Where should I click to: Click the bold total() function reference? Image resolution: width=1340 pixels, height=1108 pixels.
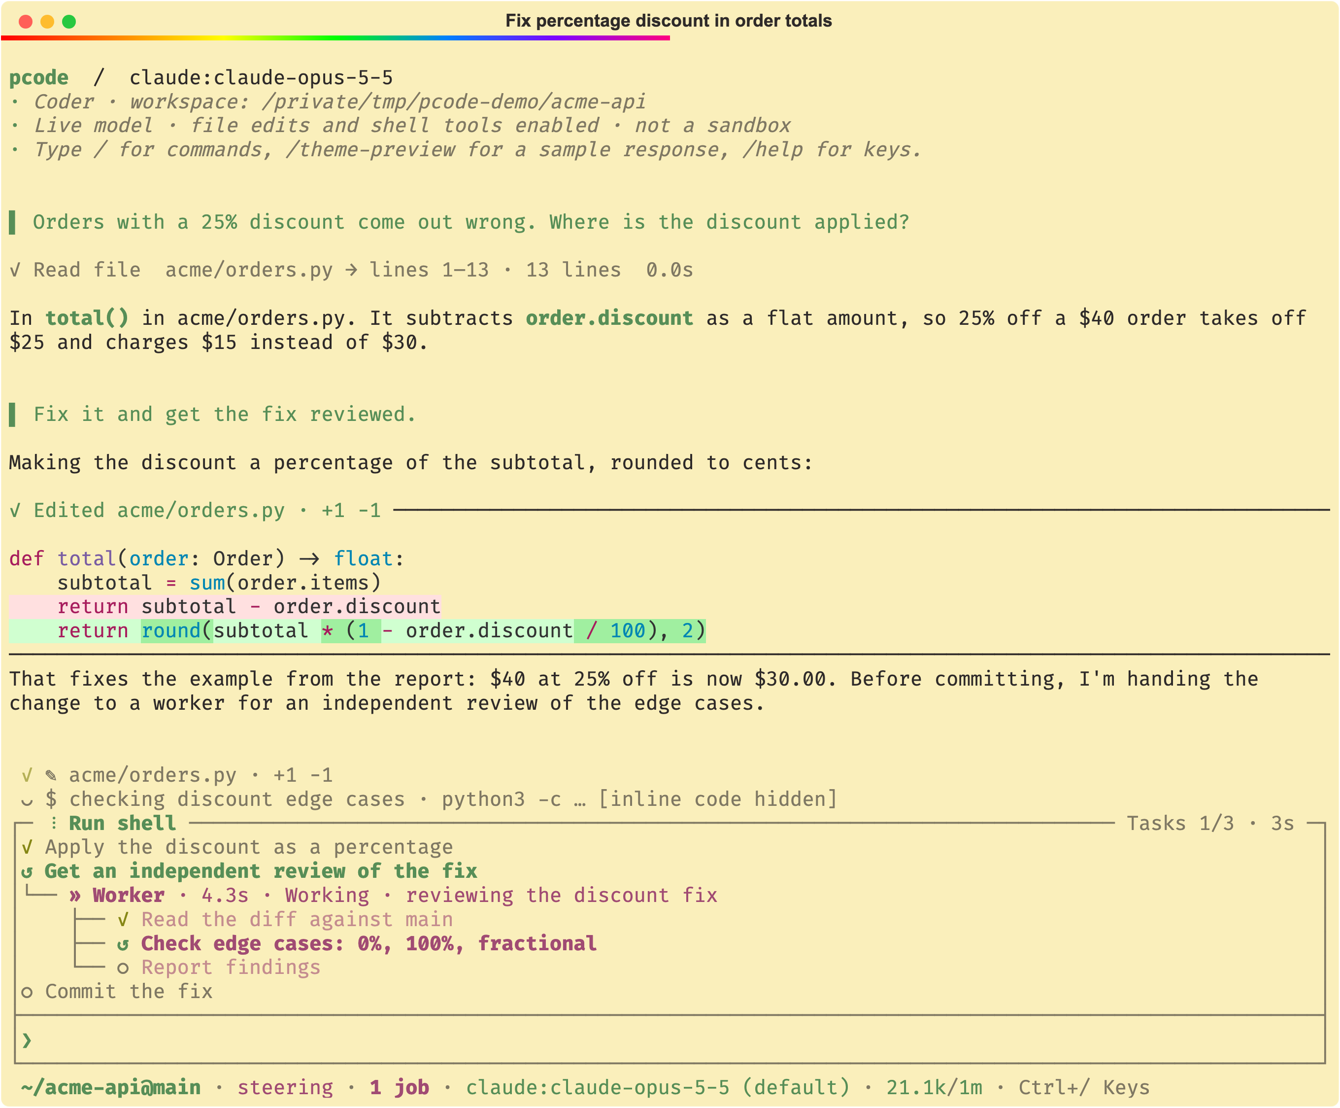tap(87, 318)
